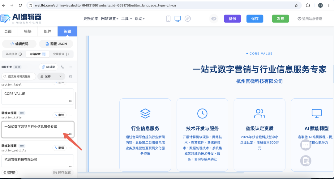Switch to the 模块 tab
The height and width of the screenshot is (179, 334).
tap(28, 32)
